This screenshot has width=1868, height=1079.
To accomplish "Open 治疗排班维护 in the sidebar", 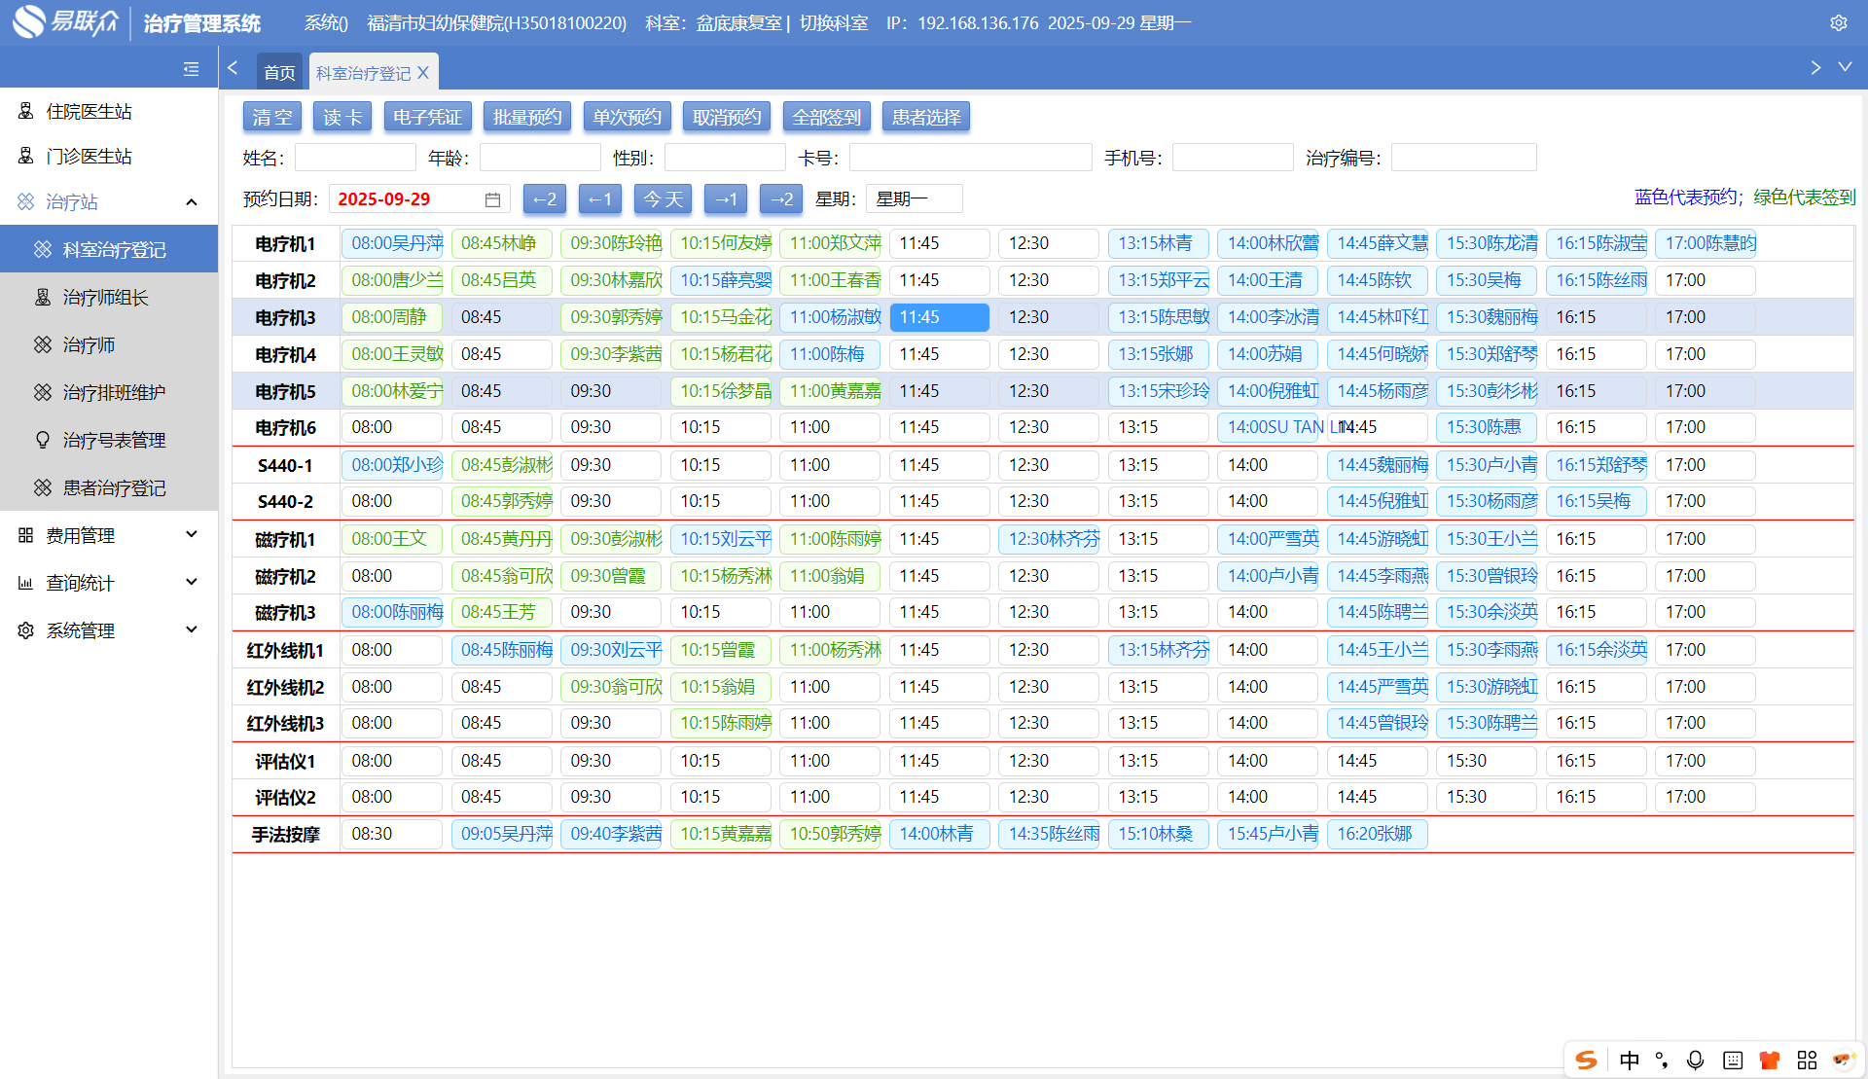I will point(114,393).
